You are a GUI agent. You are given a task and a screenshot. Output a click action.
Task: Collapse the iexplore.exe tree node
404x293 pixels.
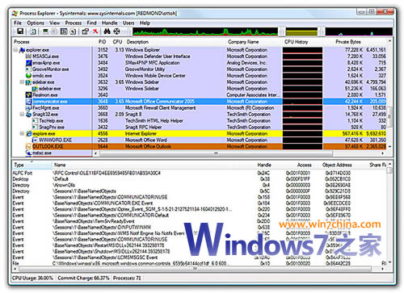(x=22, y=134)
